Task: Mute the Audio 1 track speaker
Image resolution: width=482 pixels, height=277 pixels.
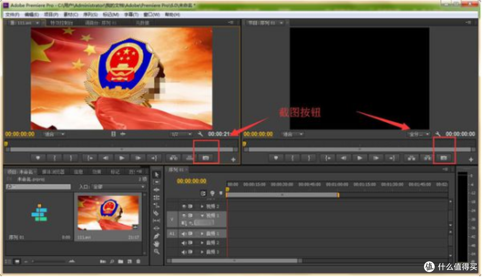Action: (x=184, y=234)
